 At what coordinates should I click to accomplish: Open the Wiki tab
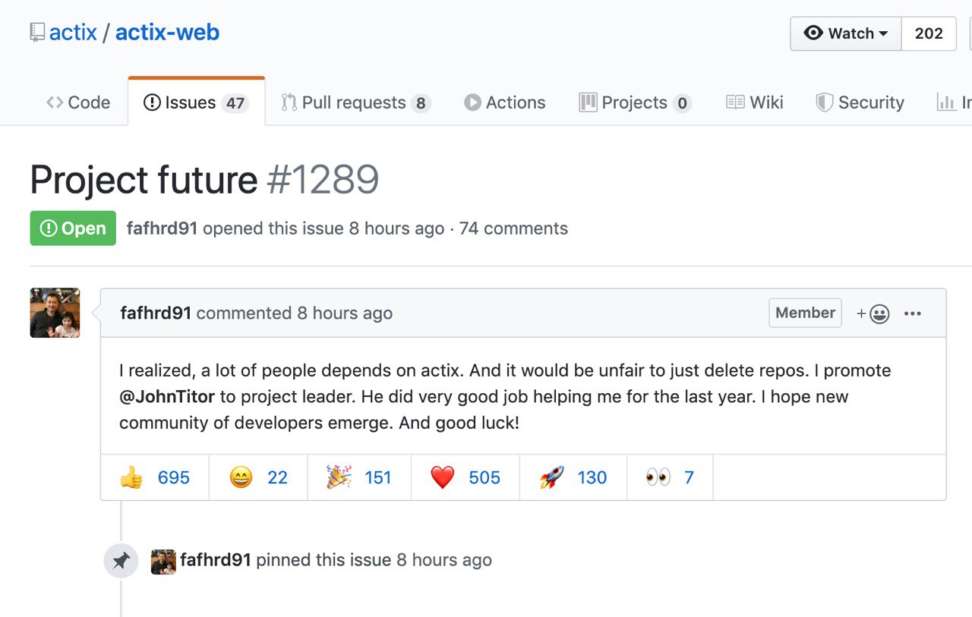coord(755,102)
